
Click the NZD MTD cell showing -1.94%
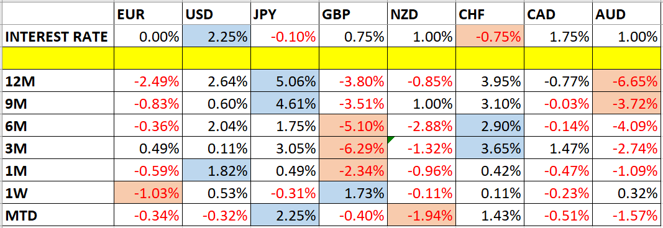pyautogui.click(x=421, y=216)
